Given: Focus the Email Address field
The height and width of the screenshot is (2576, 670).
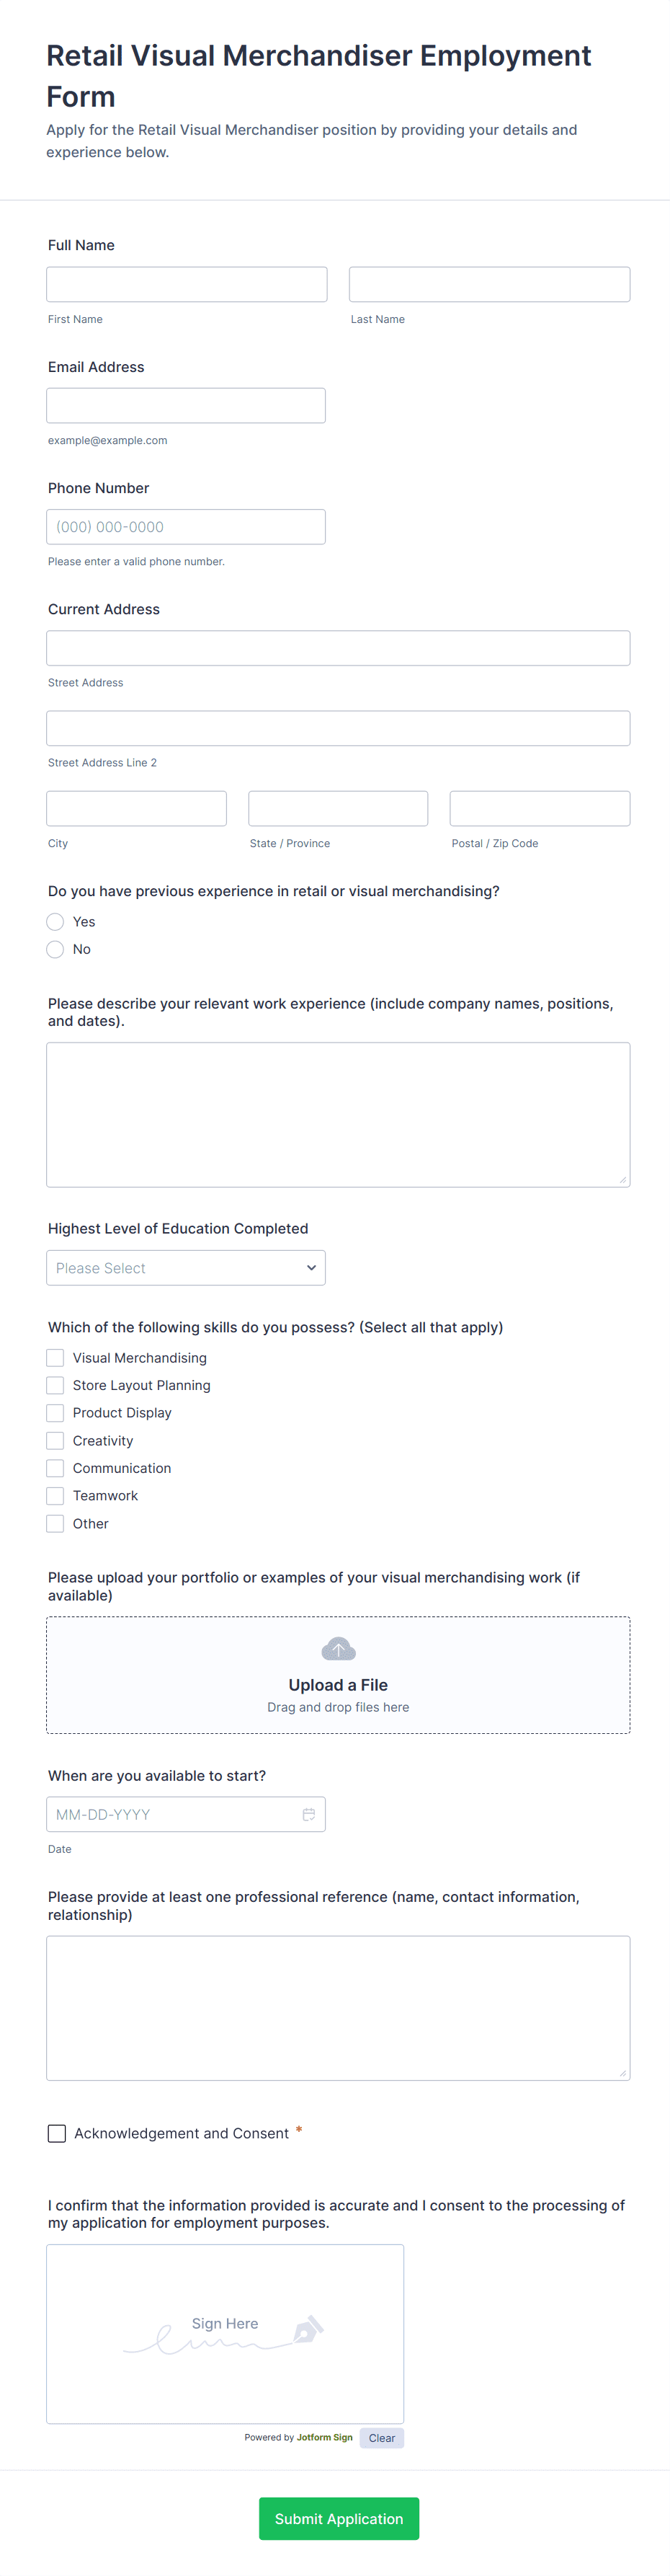Looking at the screenshot, I should click(186, 405).
